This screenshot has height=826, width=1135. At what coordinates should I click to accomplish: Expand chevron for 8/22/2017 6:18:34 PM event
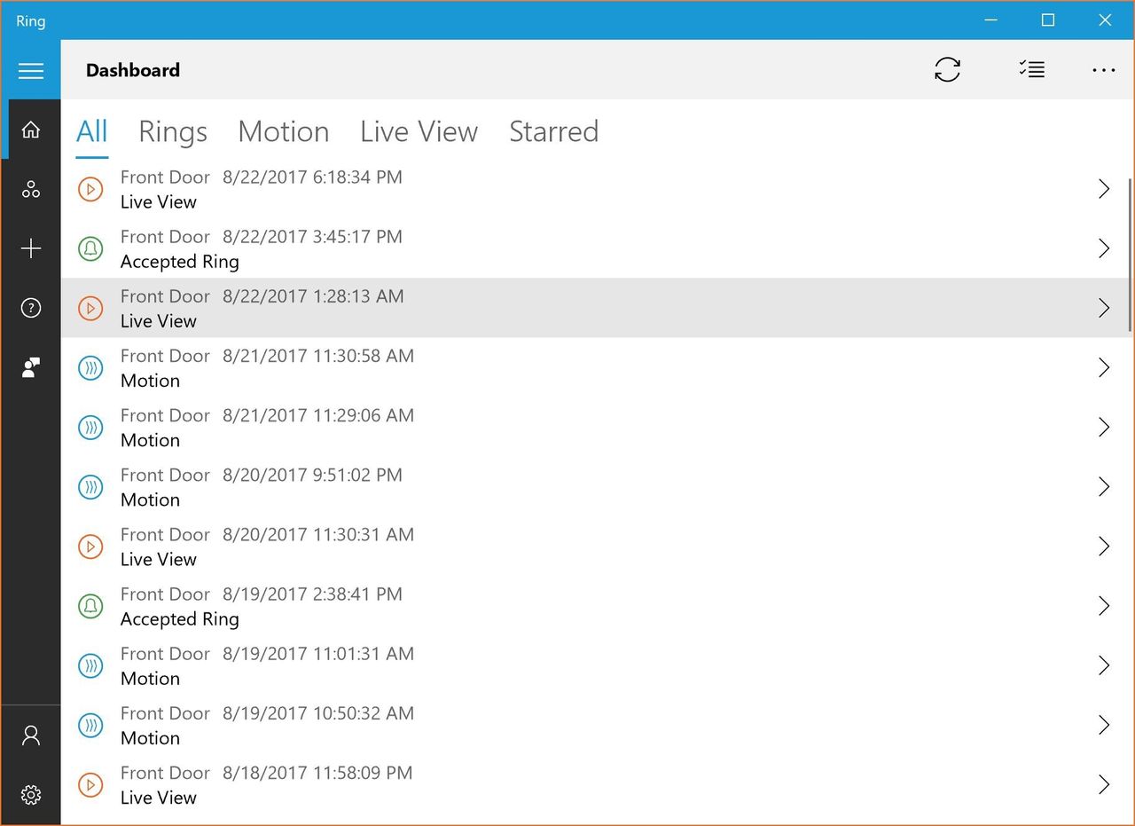point(1104,189)
